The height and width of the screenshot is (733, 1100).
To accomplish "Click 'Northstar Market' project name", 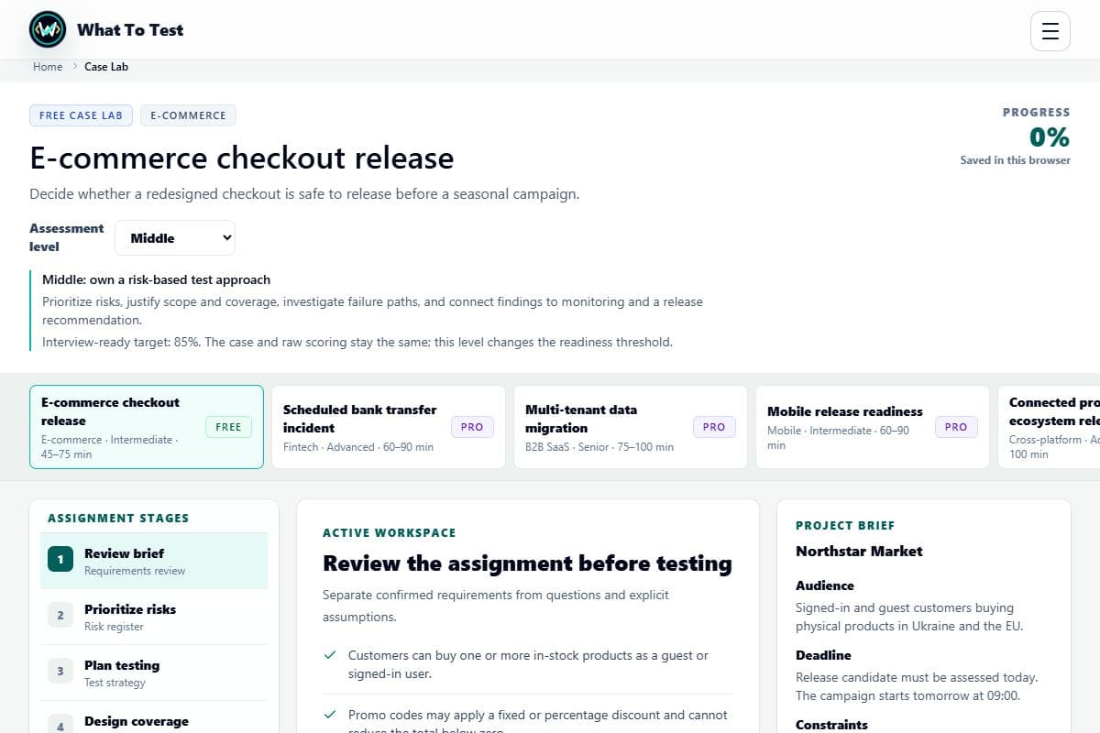I will [859, 552].
